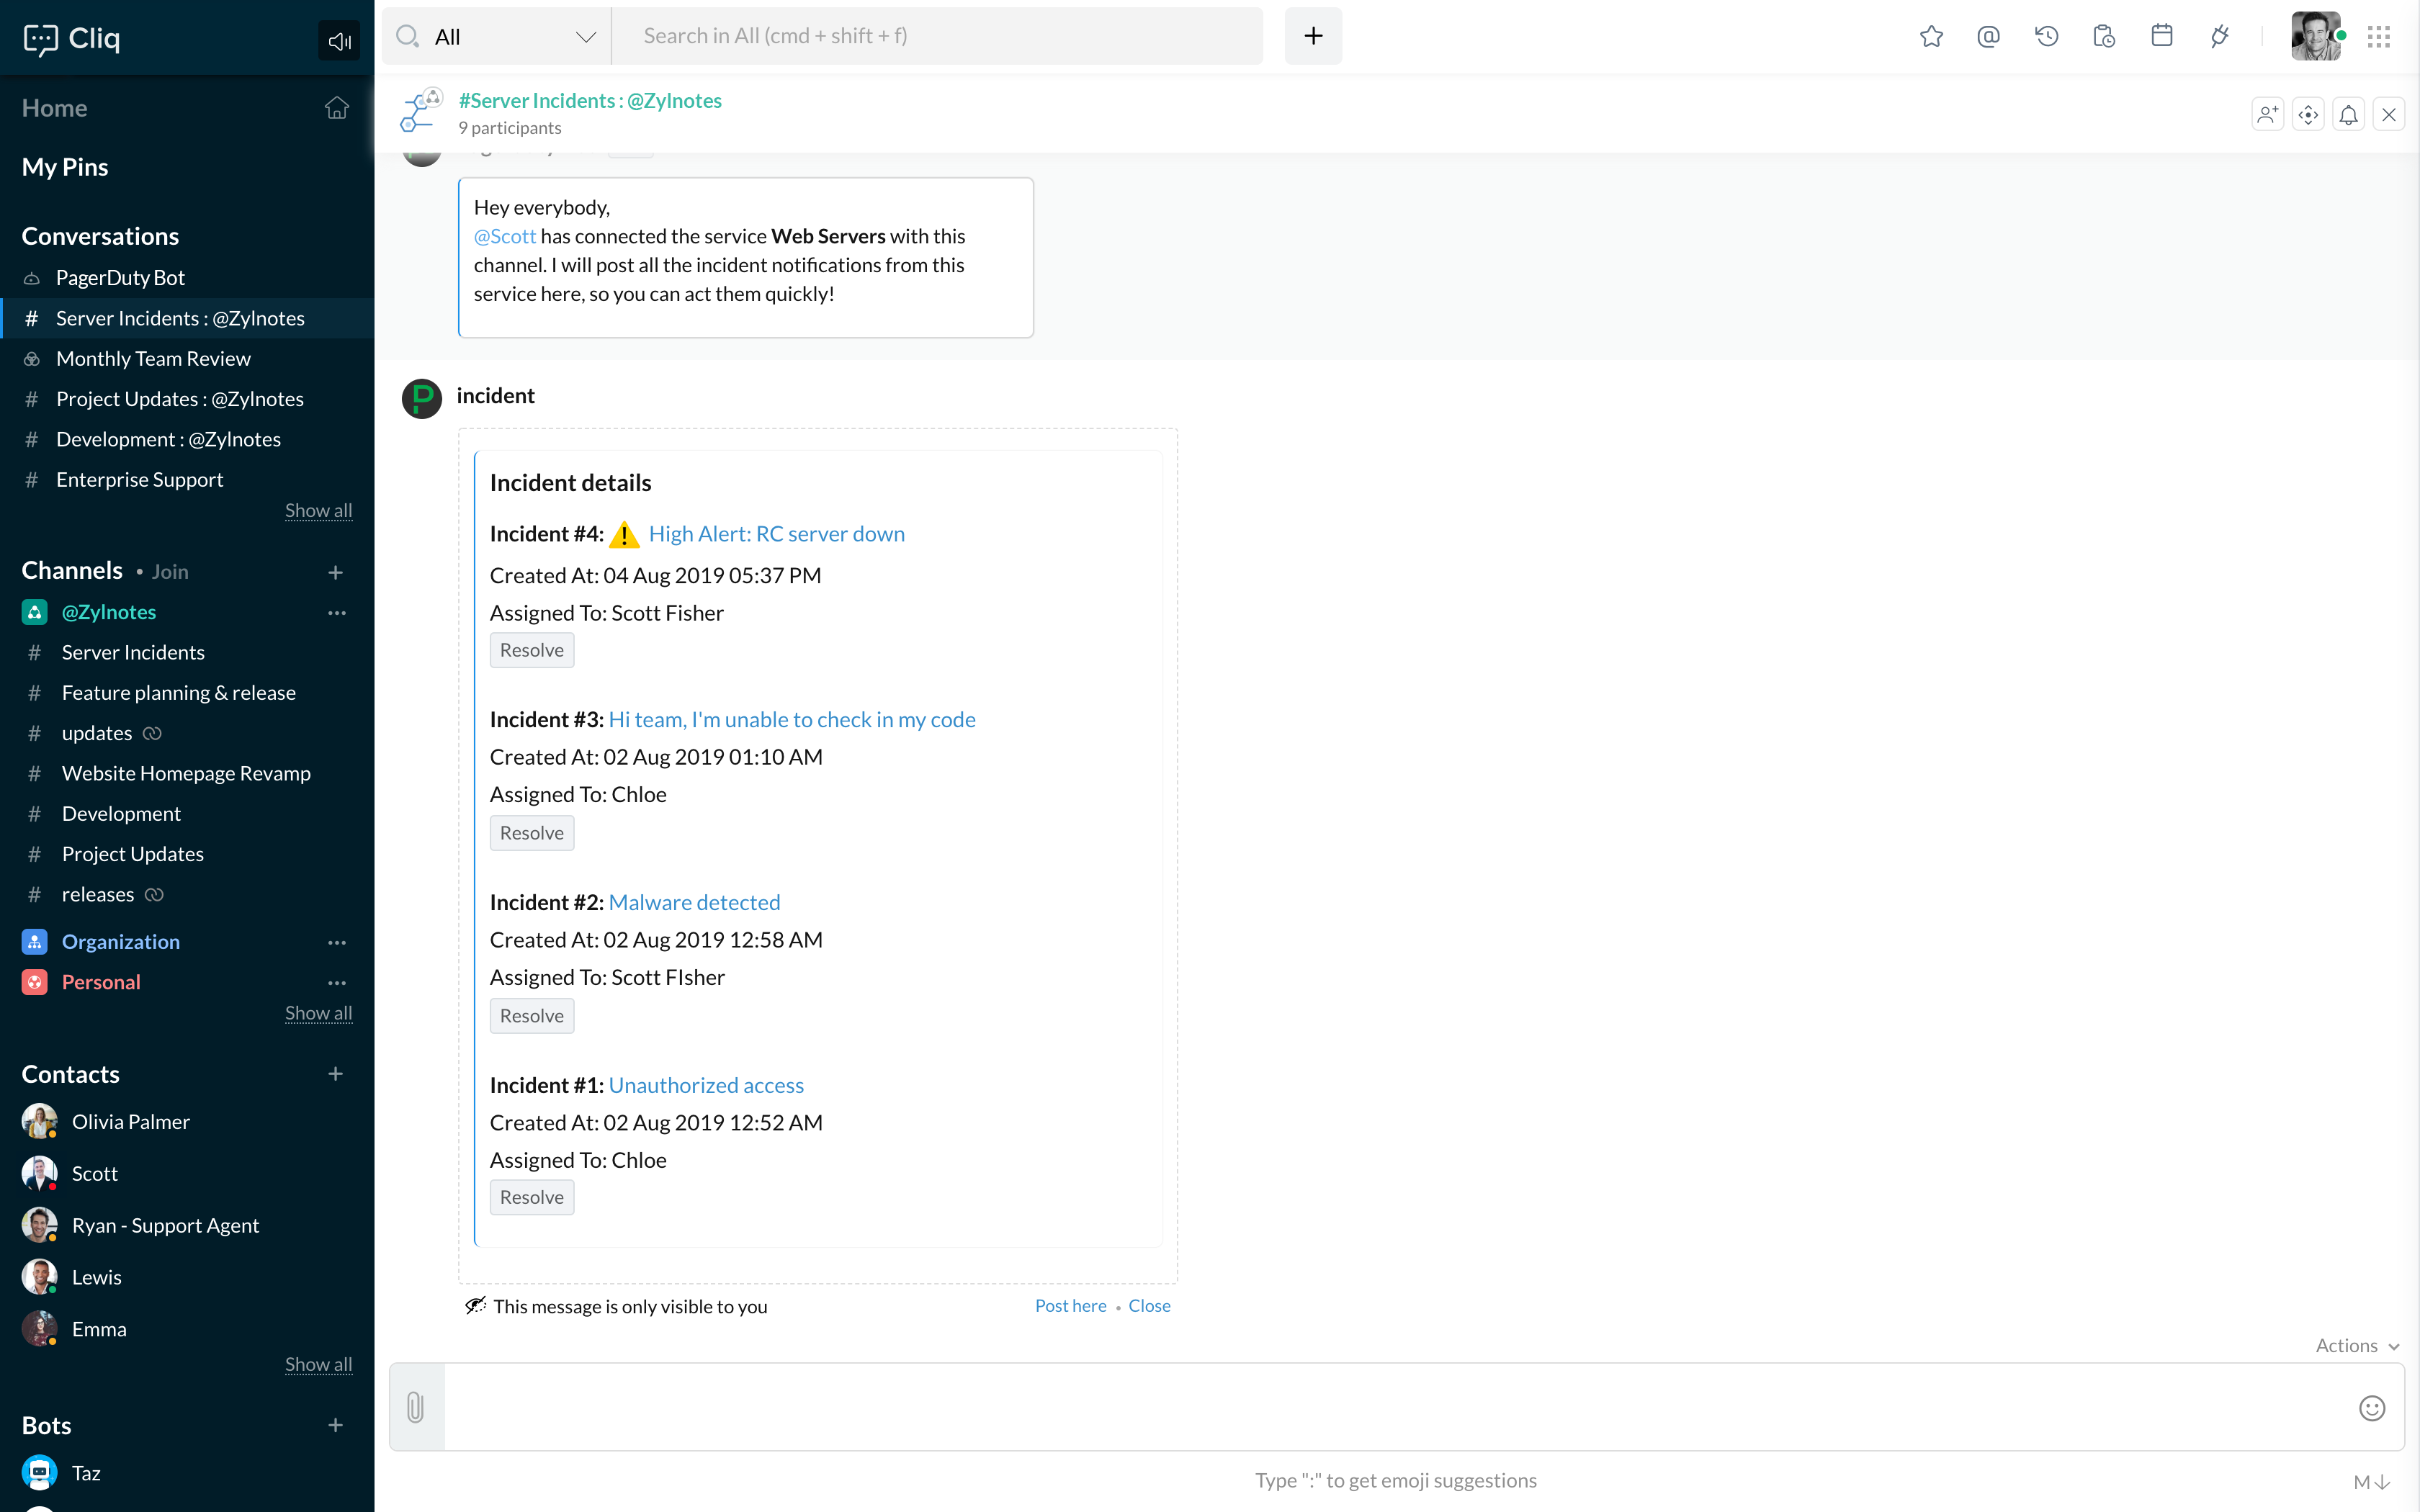Click the attachment paperclip icon

click(416, 1407)
